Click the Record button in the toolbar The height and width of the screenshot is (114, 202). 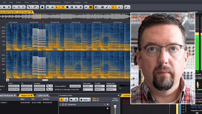(x=42, y=7)
